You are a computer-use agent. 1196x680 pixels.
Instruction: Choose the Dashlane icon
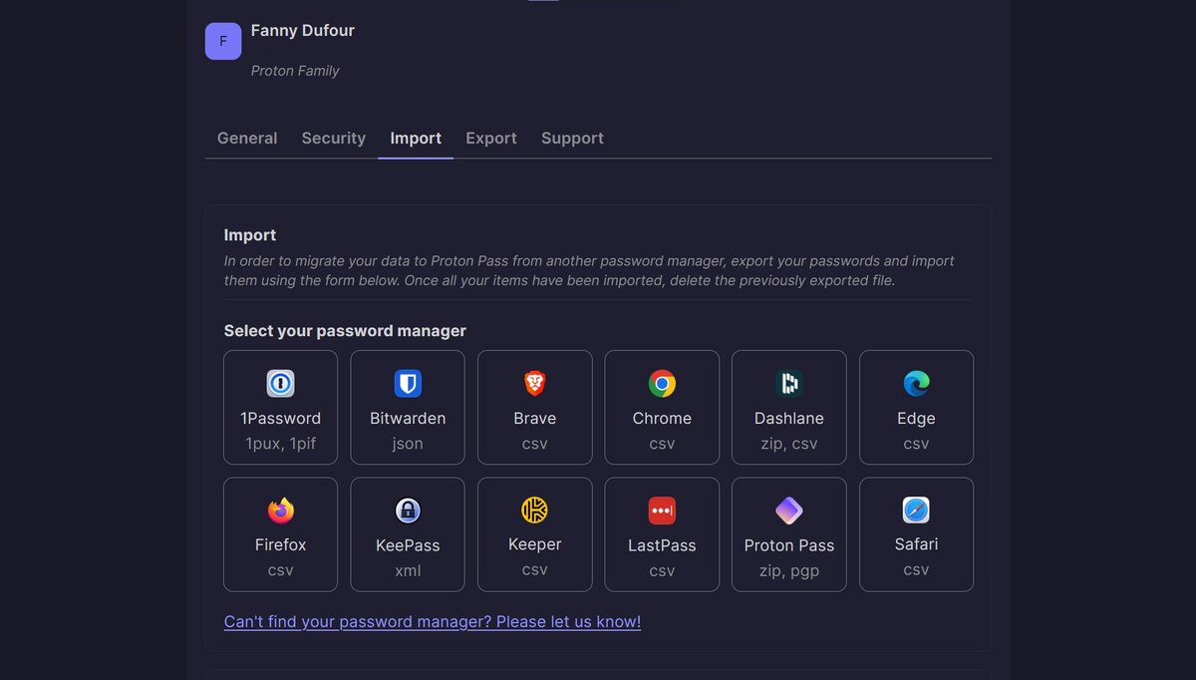click(789, 384)
